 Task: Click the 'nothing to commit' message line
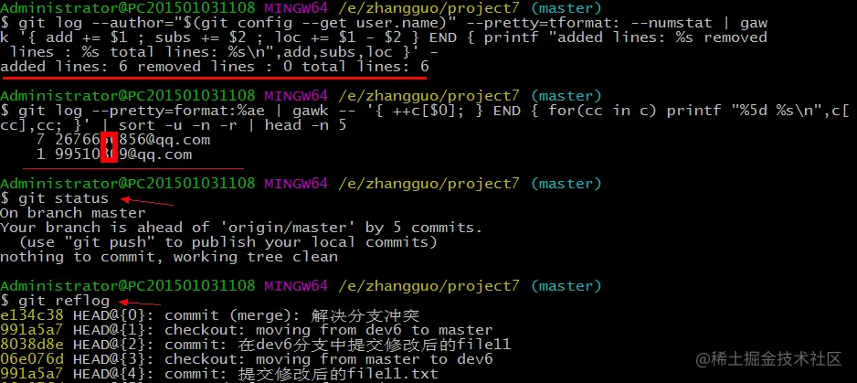pos(169,257)
